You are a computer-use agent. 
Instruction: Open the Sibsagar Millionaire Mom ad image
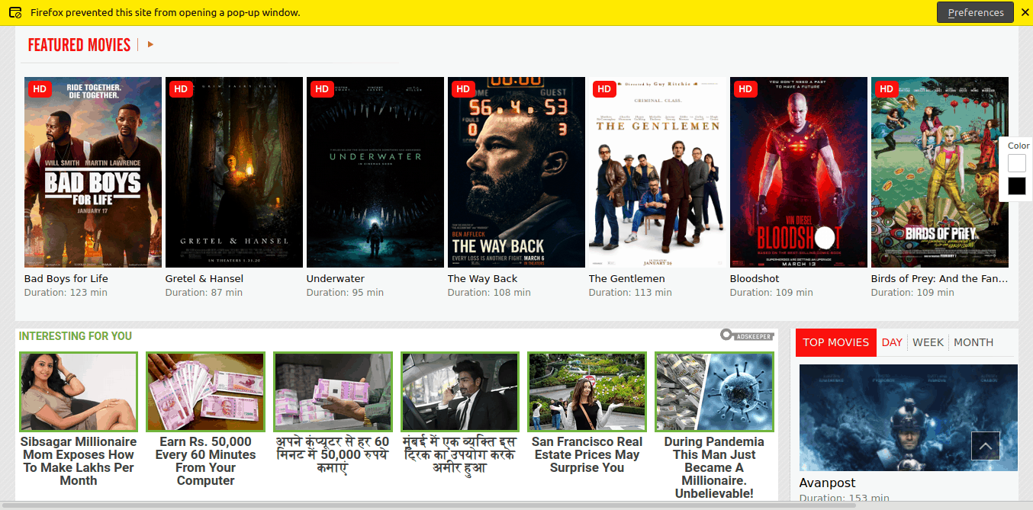79,392
